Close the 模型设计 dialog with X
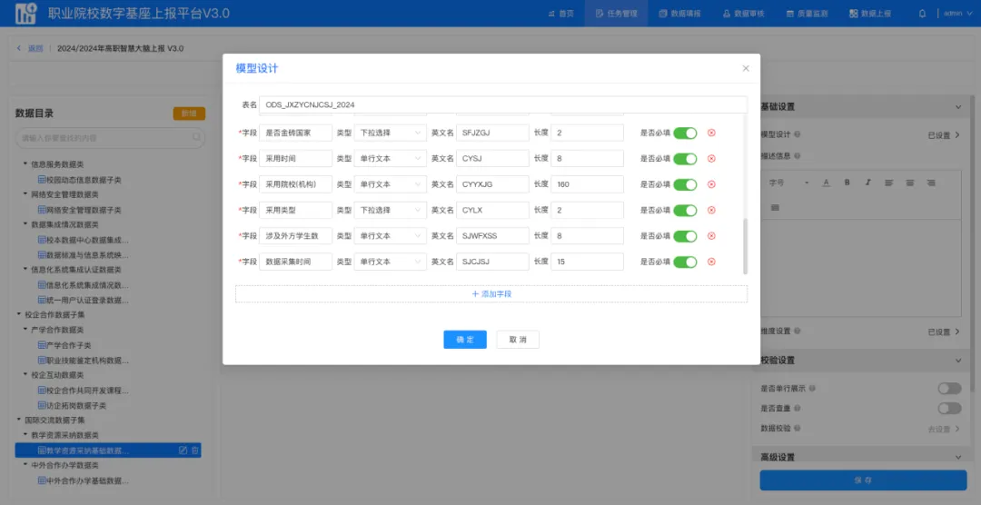This screenshot has height=505, width=981. (x=746, y=68)
